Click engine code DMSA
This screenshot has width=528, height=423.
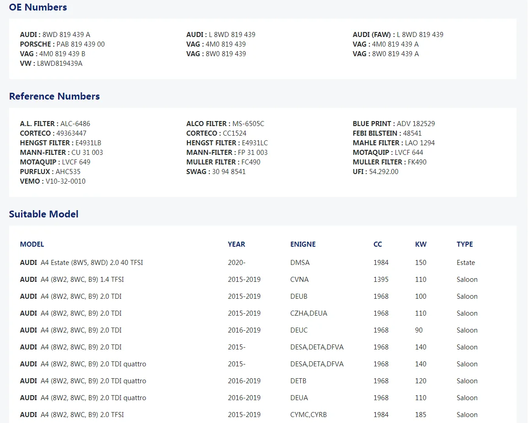pos(300,263)
